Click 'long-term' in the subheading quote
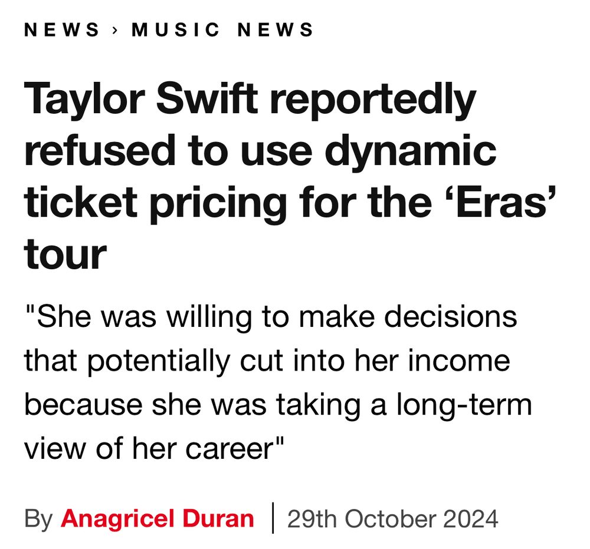 click(464, 406)
